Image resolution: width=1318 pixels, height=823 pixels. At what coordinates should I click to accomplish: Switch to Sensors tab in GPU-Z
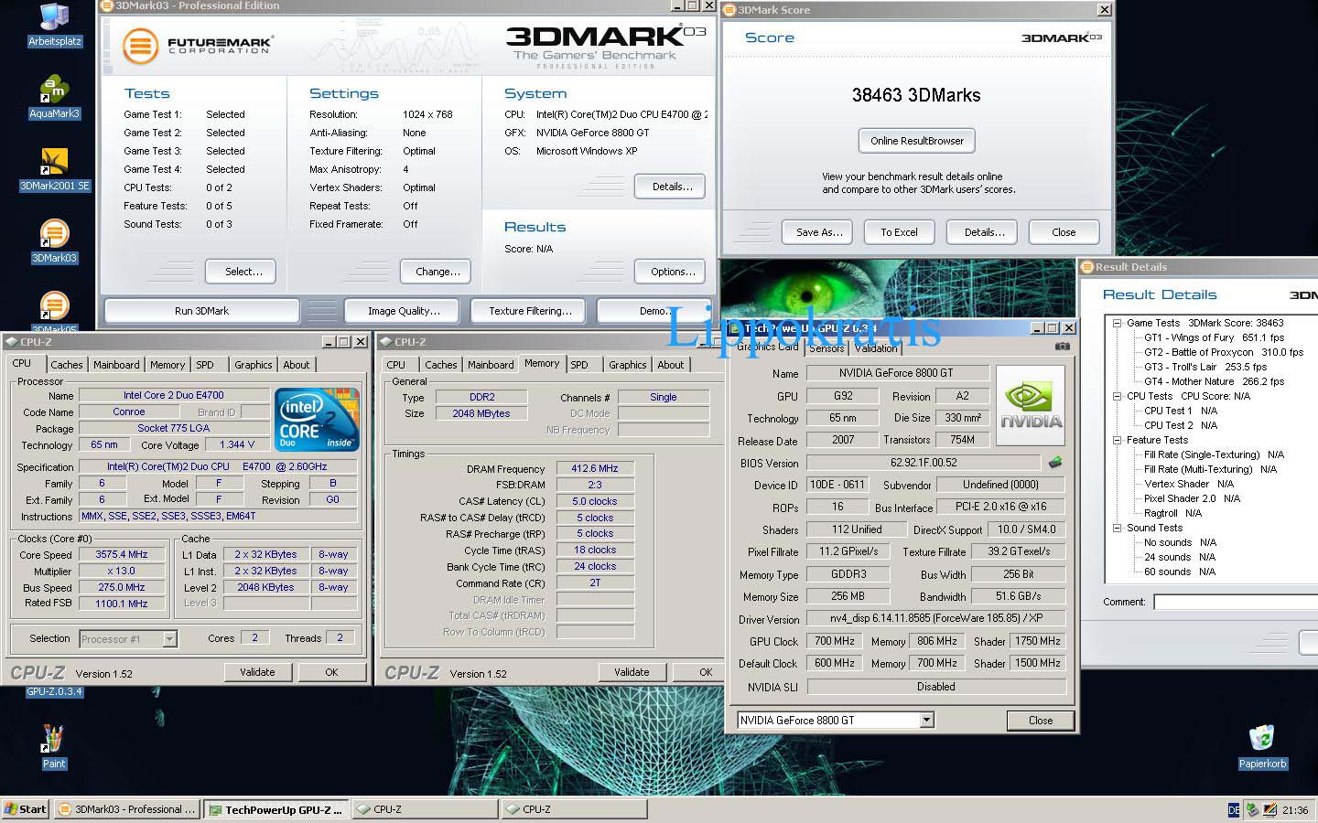tap(826, 348)
